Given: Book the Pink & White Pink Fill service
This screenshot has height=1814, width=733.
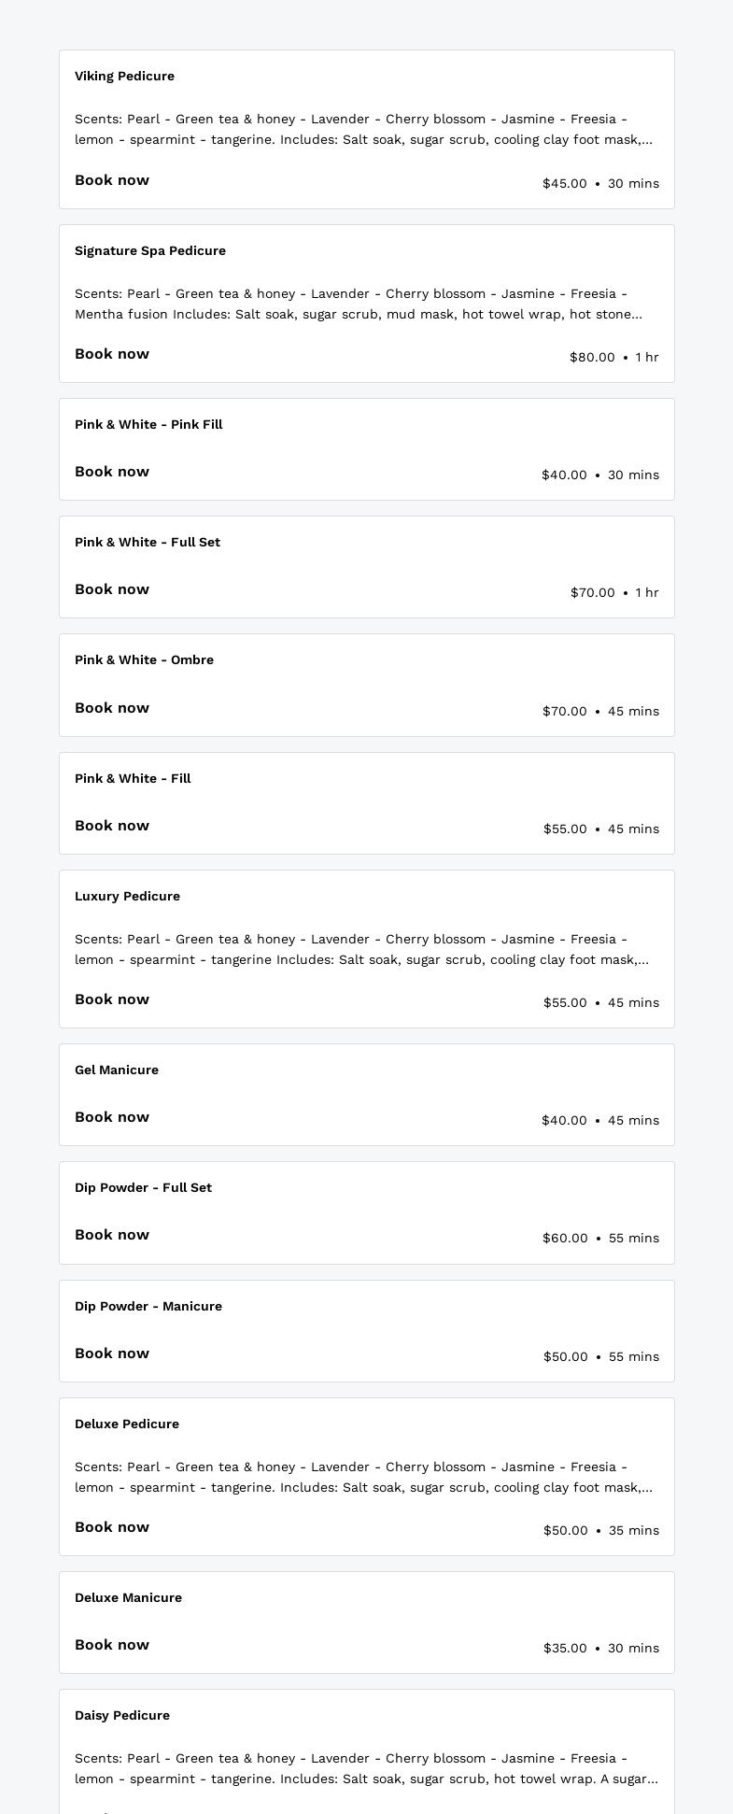Looking at the screenshot, I should click(x=112, y=472).
